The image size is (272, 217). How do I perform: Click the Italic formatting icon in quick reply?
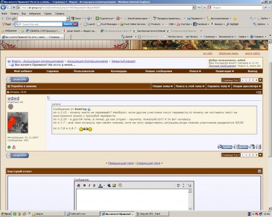click(89, 186)
